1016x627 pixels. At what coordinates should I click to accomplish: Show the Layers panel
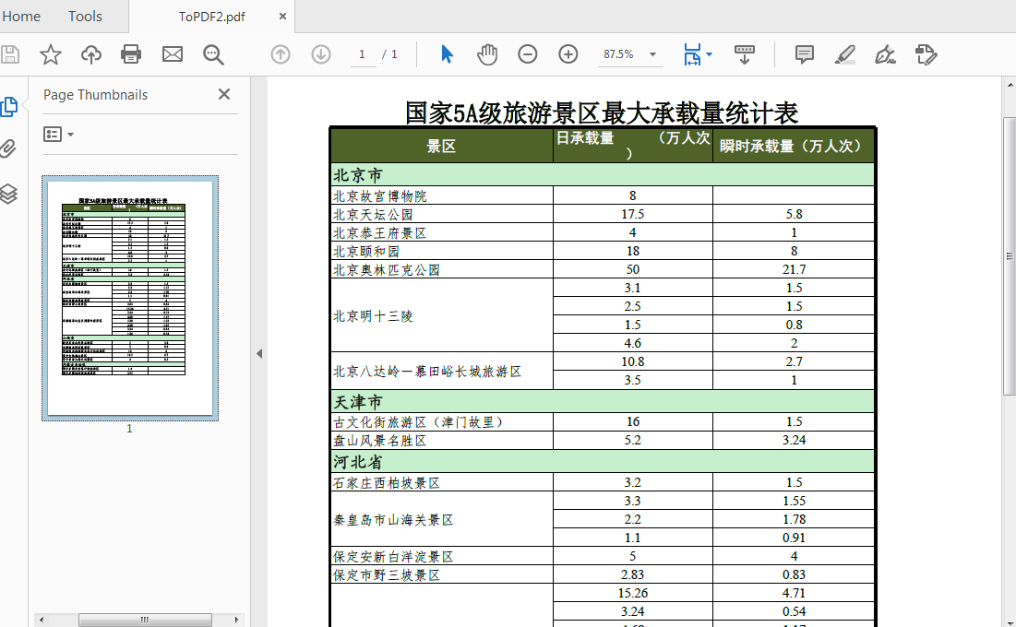click(11, 191)
